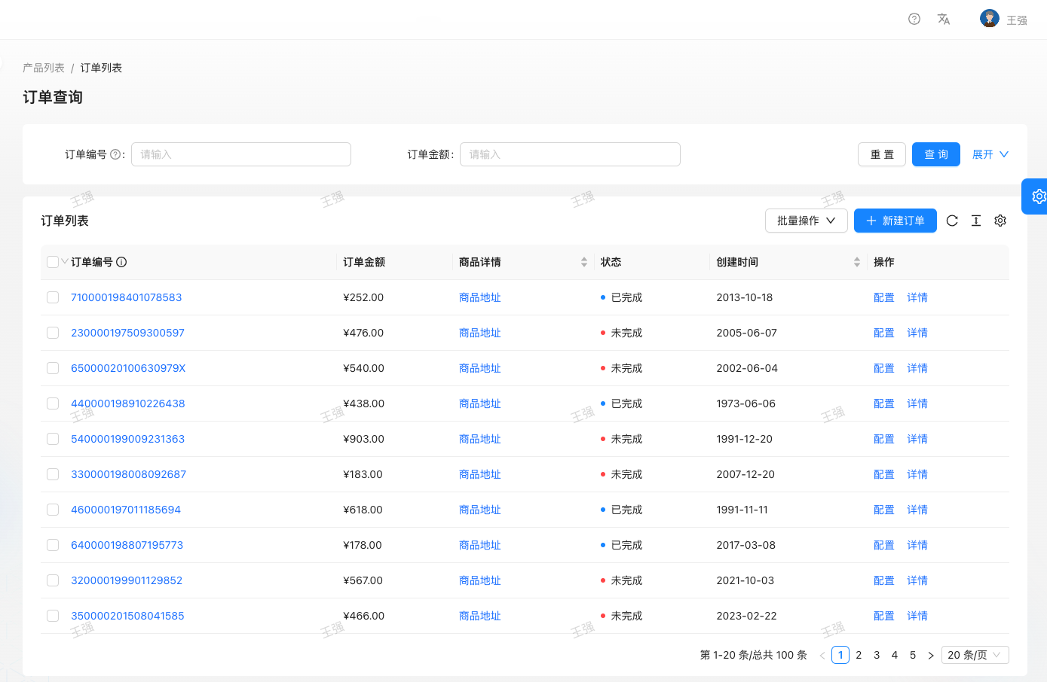The image size is (1047, 682).
Task: Open 商品地址 link for the ¥476.00 order
Action: [480, 333]
